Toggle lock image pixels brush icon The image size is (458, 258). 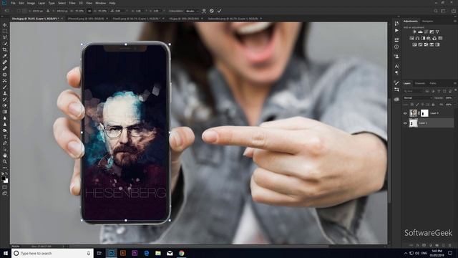click(417, 105)
